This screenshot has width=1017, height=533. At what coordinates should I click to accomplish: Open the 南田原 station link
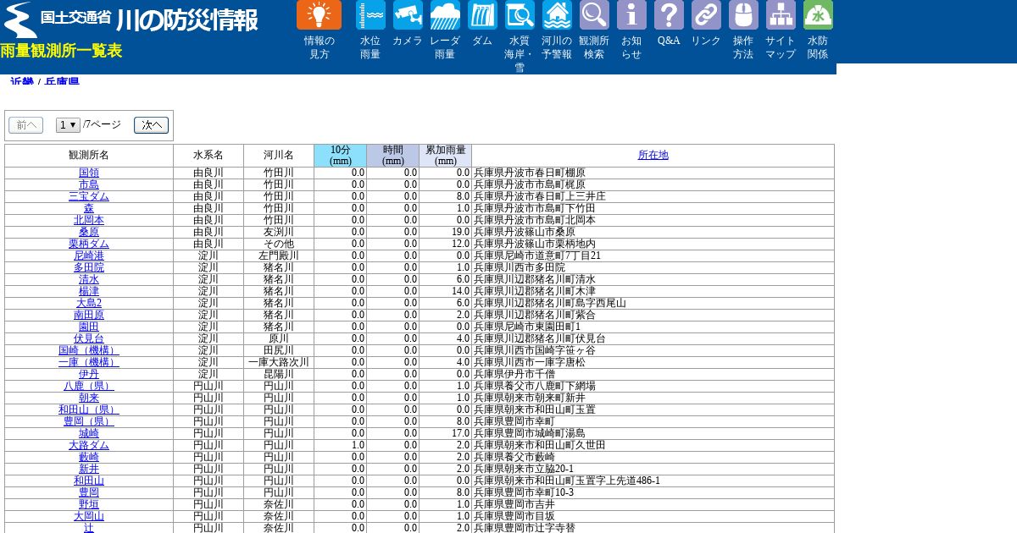89,315
